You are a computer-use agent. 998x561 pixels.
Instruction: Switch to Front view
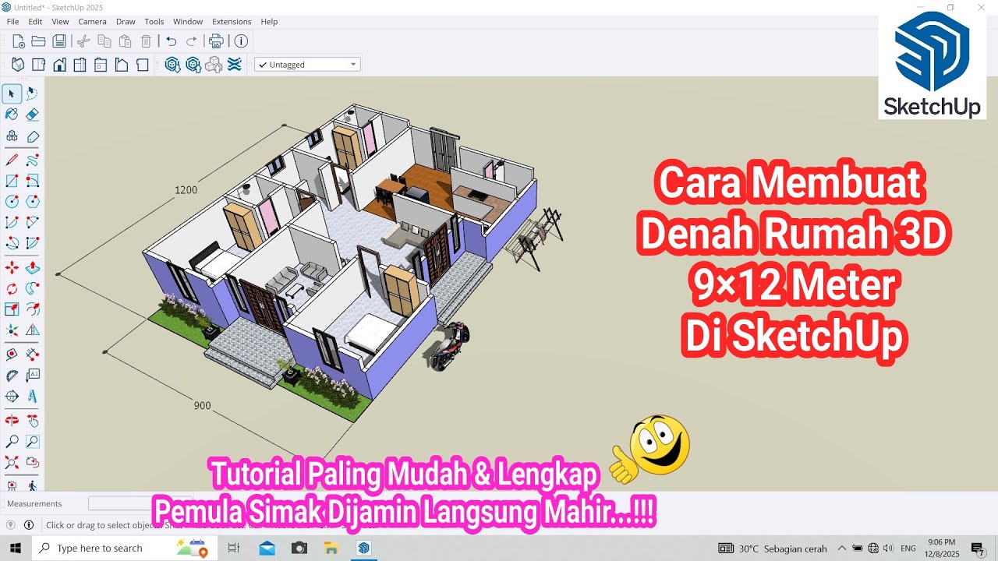[x=59, y=65]
